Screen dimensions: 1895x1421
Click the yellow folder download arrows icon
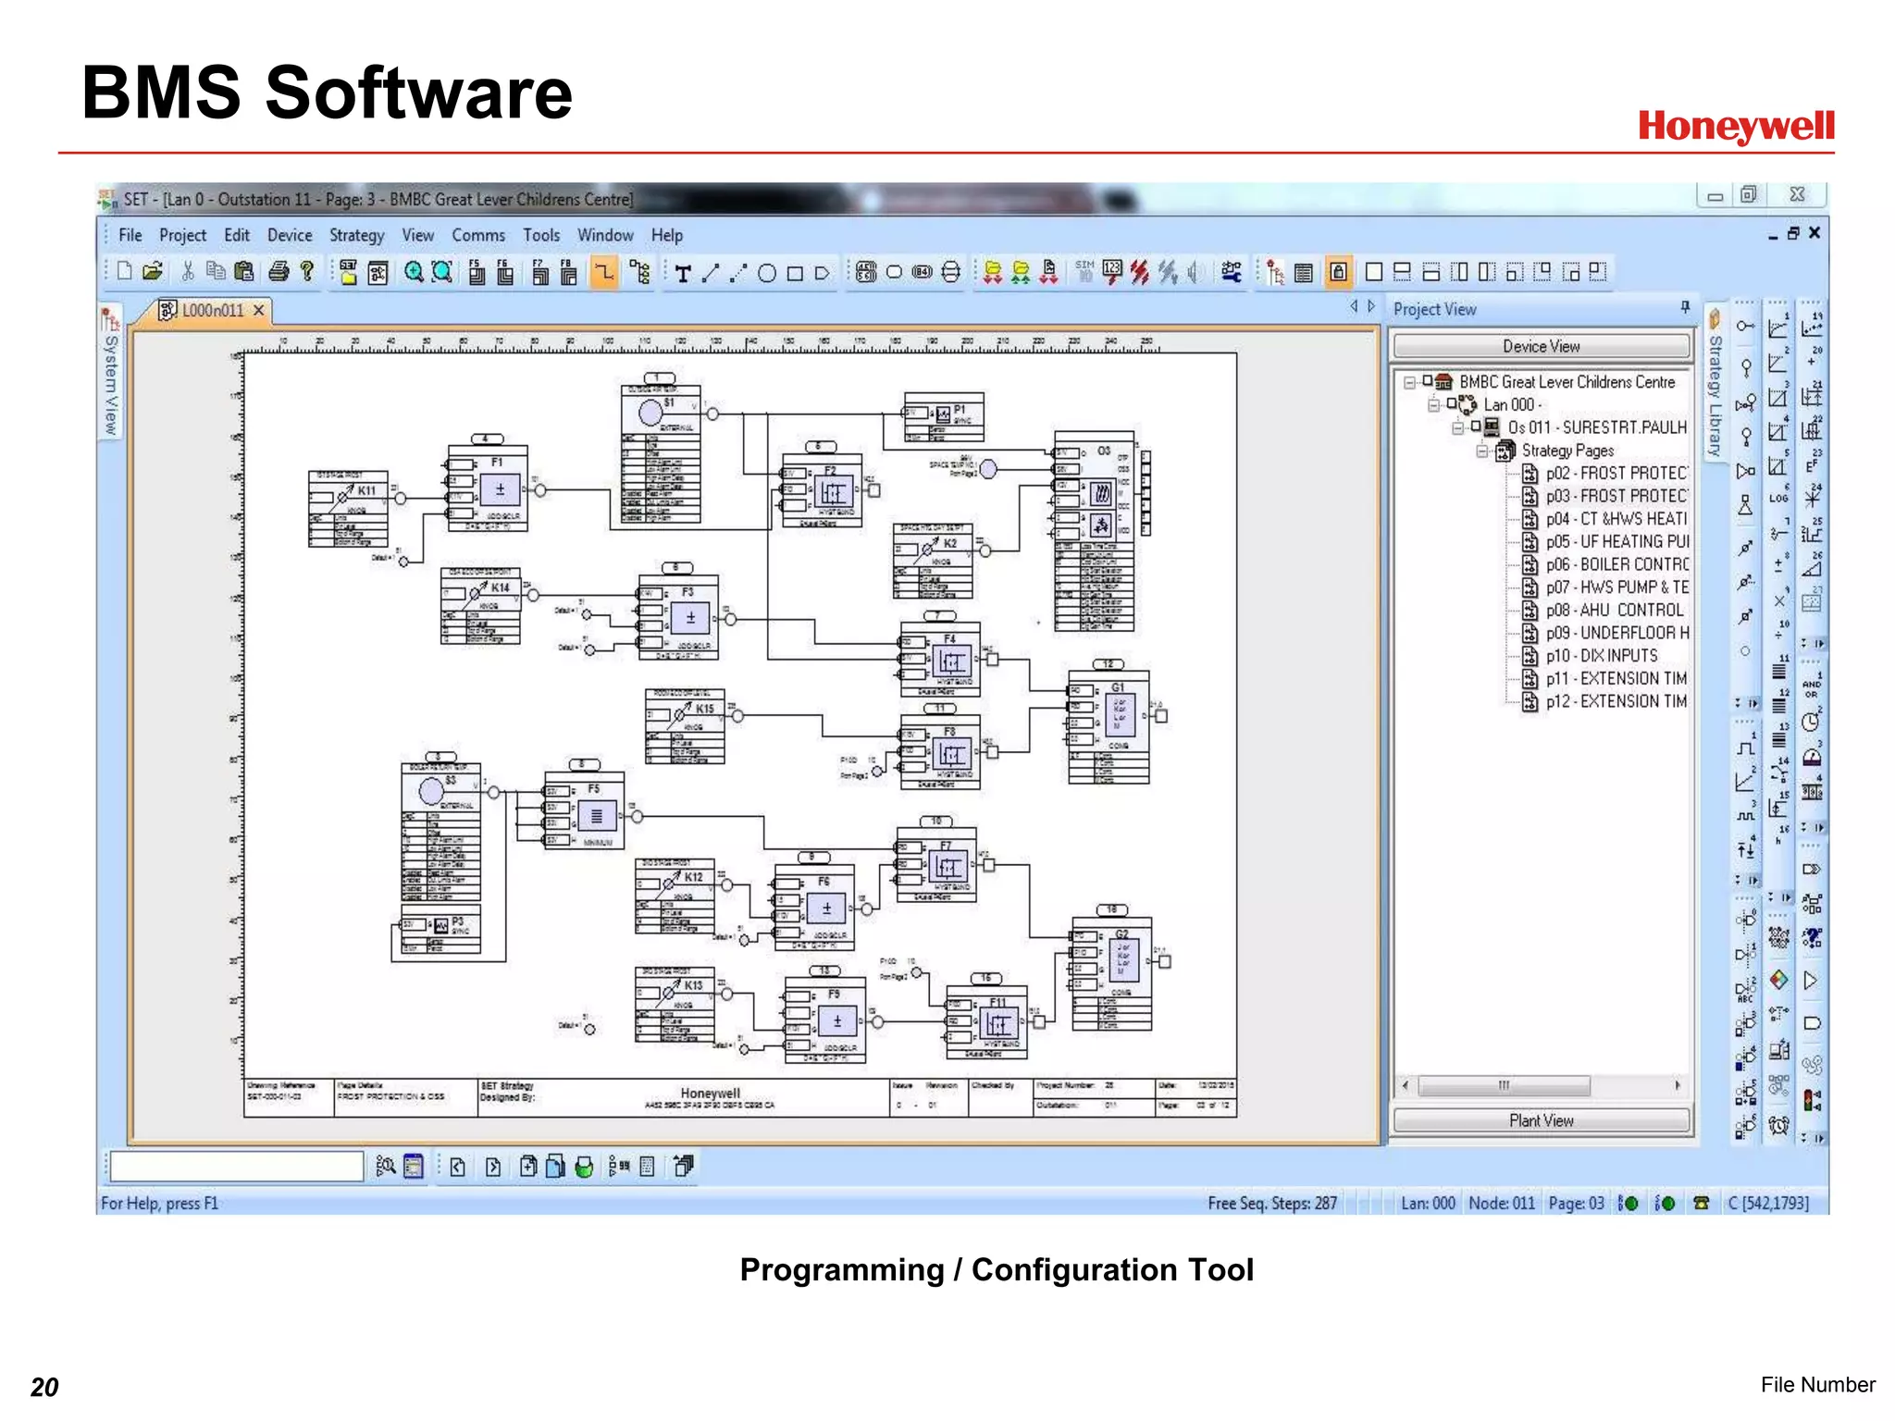pyautogui.click(x=992, y=272)
